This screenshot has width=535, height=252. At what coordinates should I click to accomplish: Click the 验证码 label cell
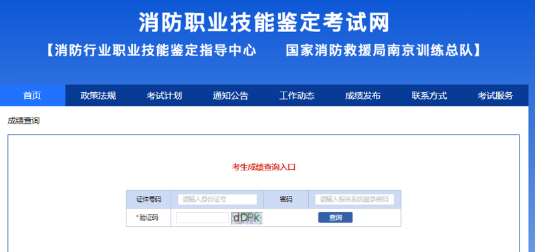click(x=148, y=217)
